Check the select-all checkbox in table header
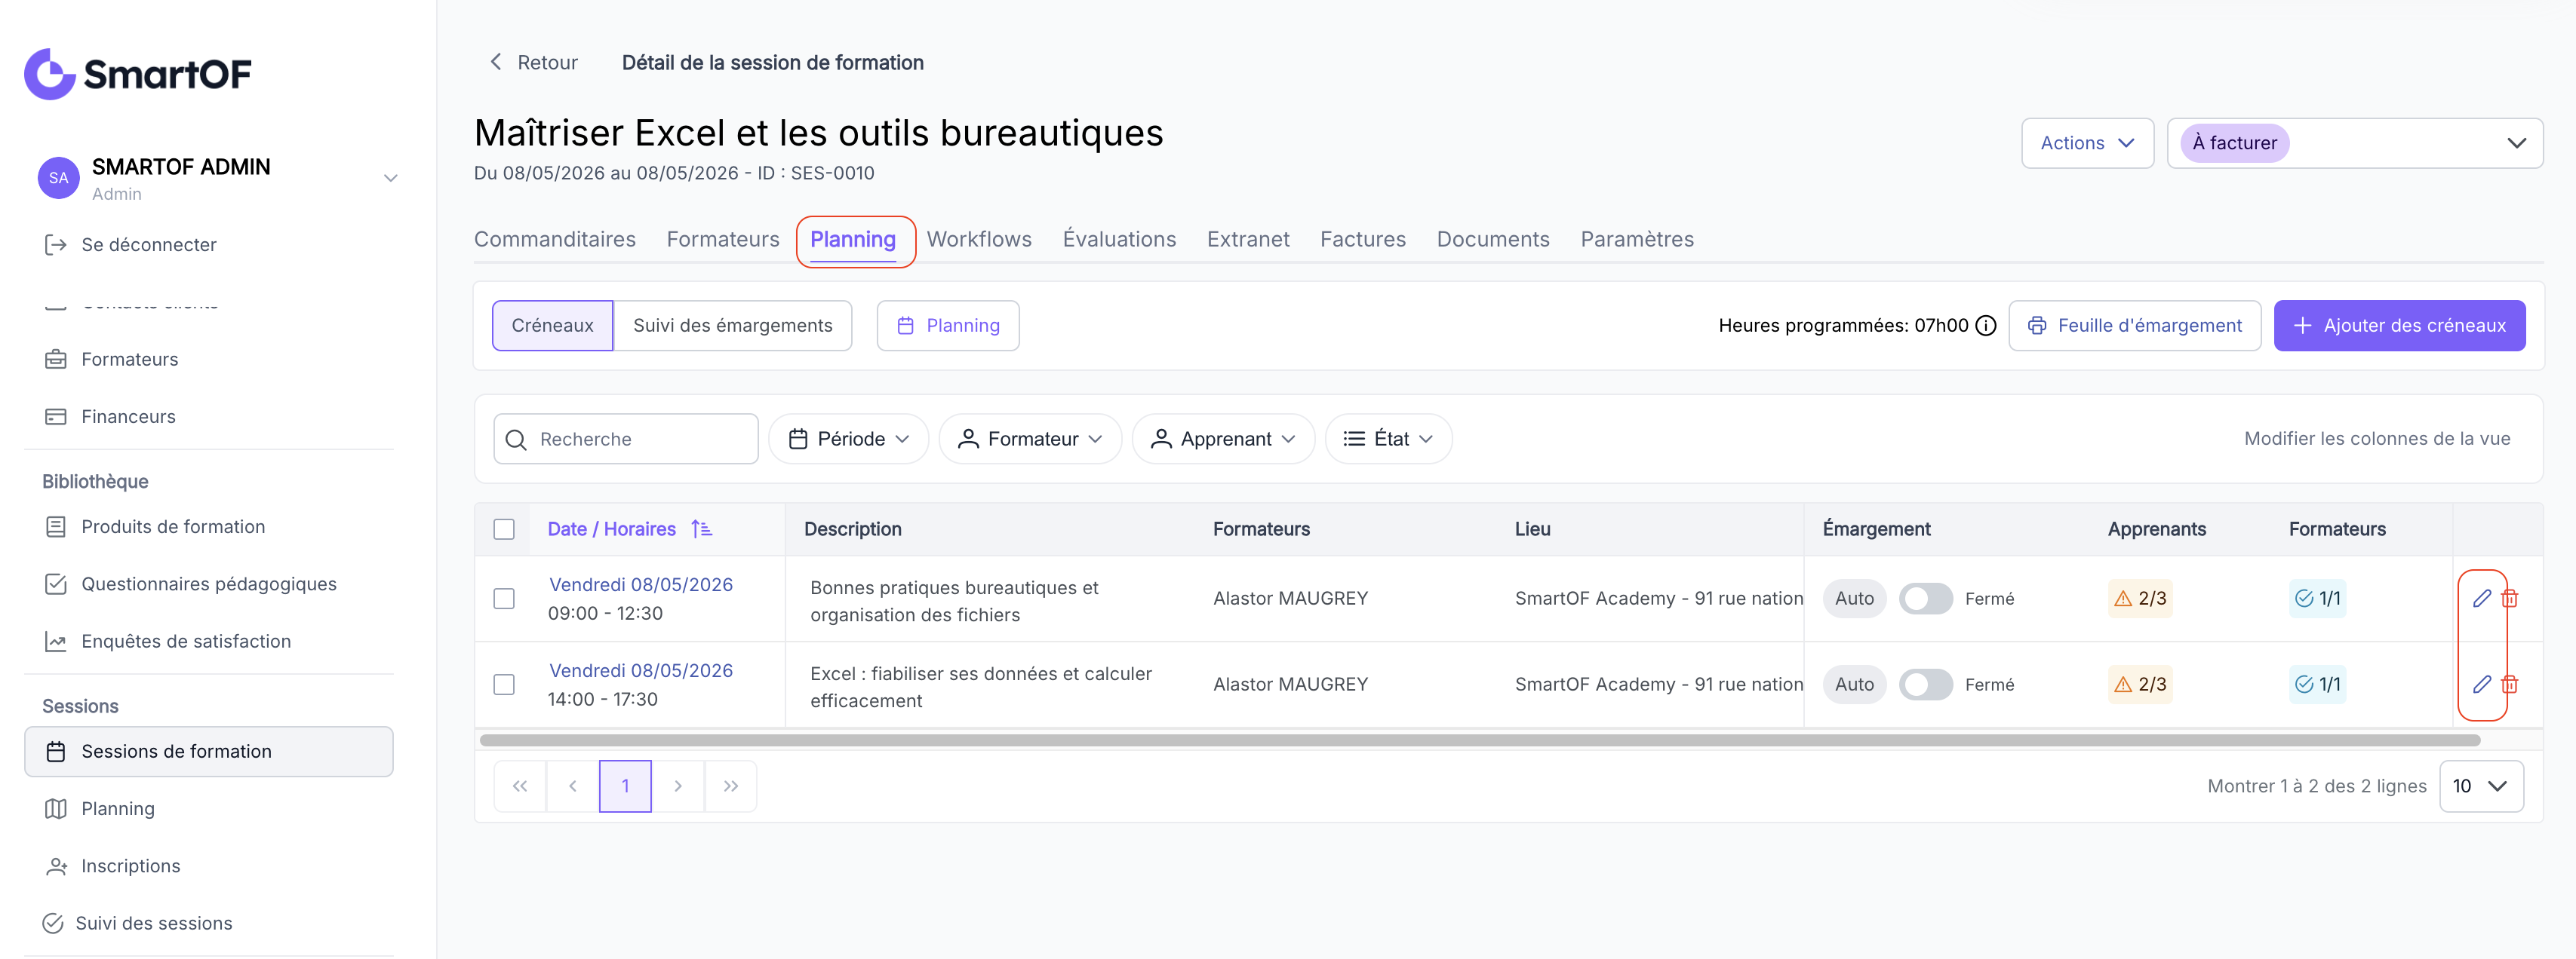The height and width of the screenshot is (959, 2576). [x=504, y=529]
